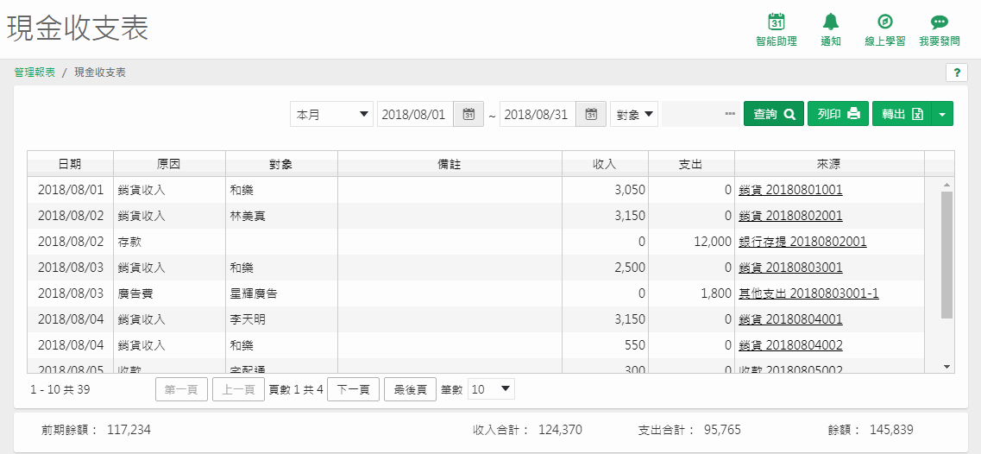Open source link 銷貨 20180804001
Image resolution: width=981 pixels, height=454 pixels.
click(x=790, y=319)
